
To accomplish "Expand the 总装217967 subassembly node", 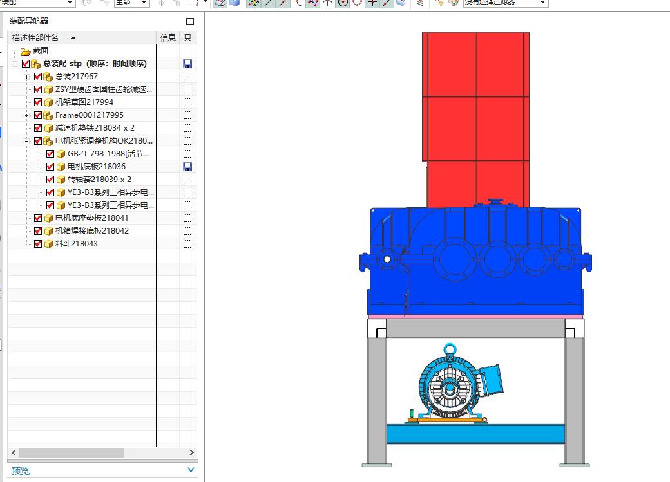I will (x=26, y=77).
